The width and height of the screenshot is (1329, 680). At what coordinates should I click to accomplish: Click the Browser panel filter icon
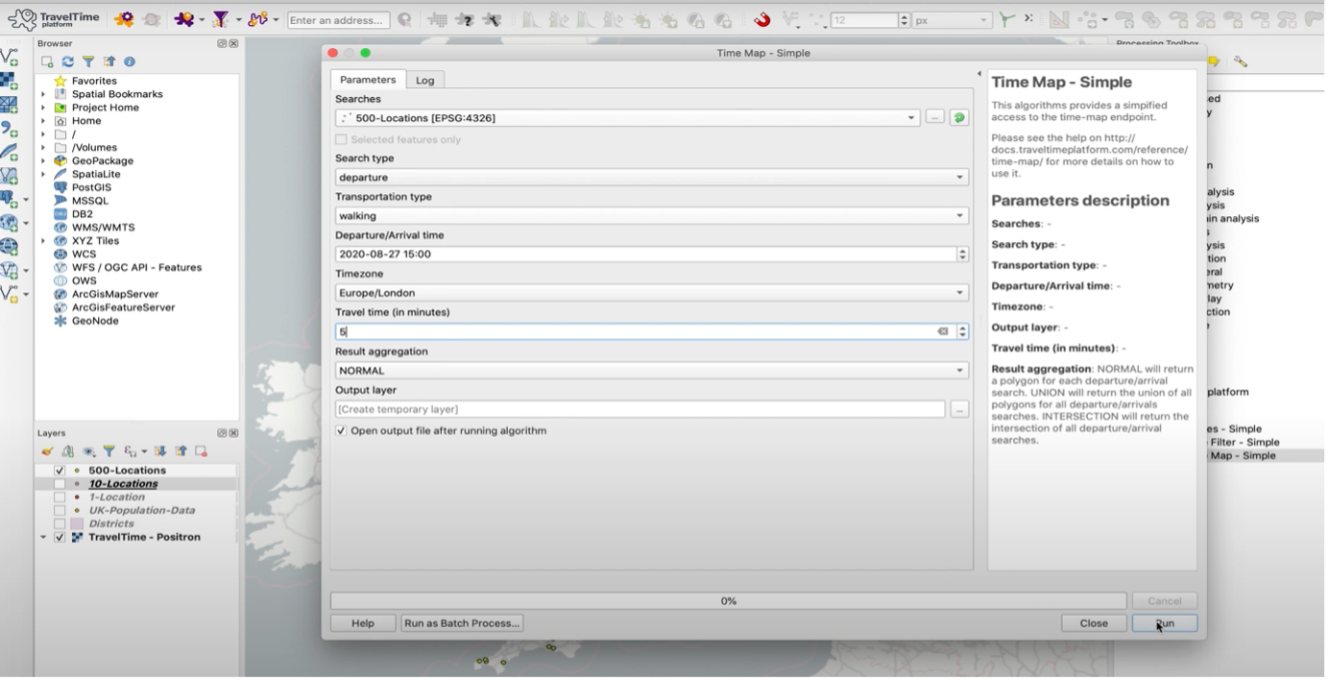click(87, 61)
